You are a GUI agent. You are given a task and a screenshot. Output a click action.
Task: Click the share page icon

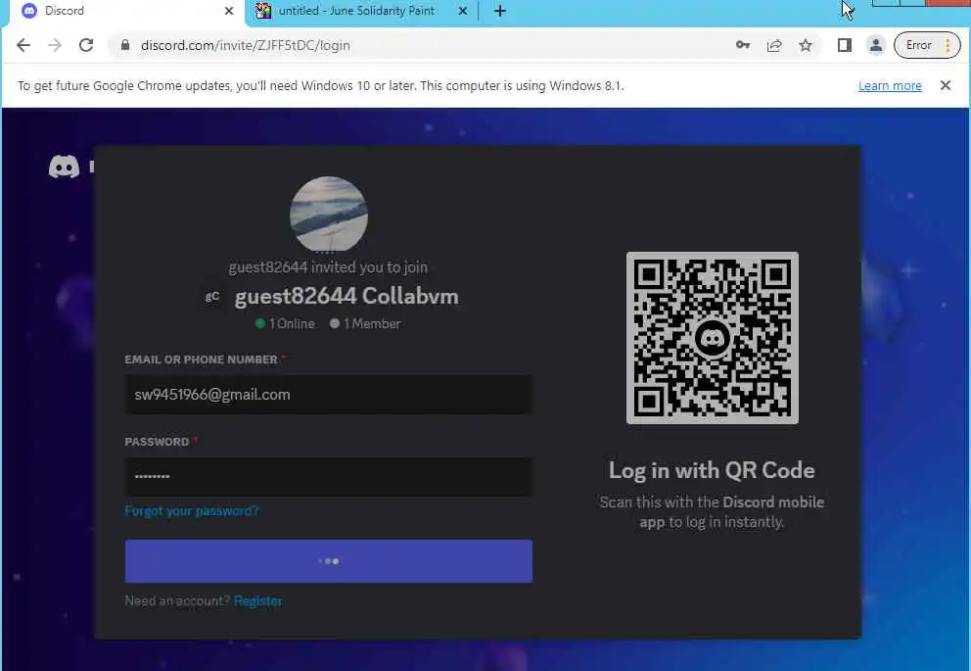pyautogui.click(x=774, y=45)
